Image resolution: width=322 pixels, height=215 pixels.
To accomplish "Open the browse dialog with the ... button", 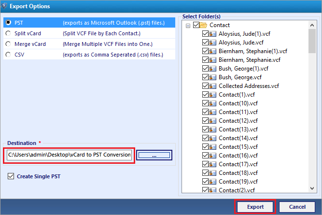I will [154, 155].
